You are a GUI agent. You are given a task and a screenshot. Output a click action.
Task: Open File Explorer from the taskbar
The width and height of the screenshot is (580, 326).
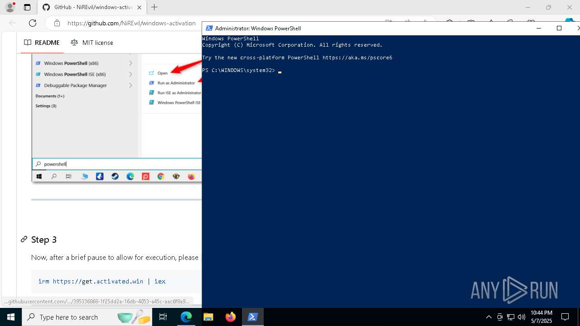(208, 317)
